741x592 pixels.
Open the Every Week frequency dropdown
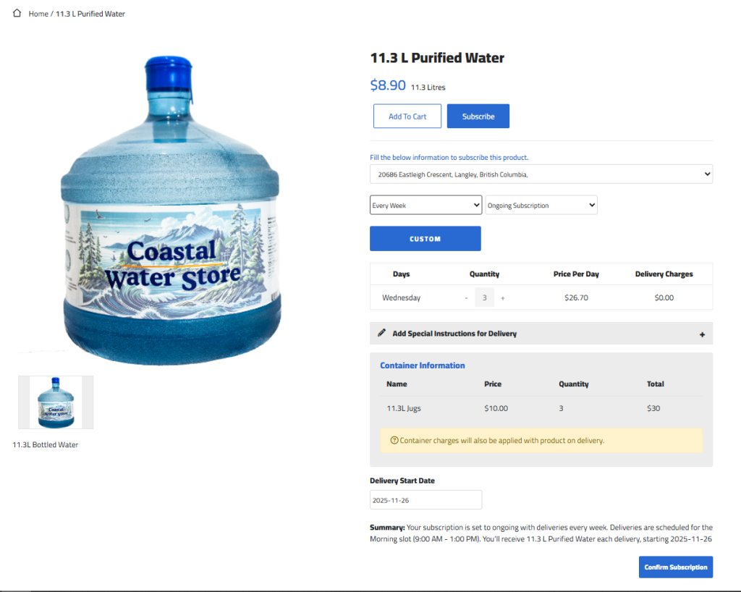tap(425, 206)
